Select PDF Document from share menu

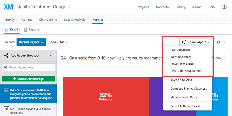[180, 50]
